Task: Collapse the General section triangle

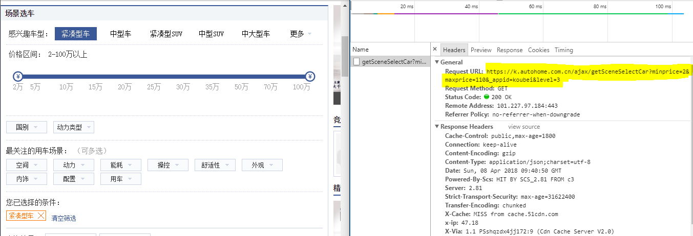Action: tap(437, 62)
